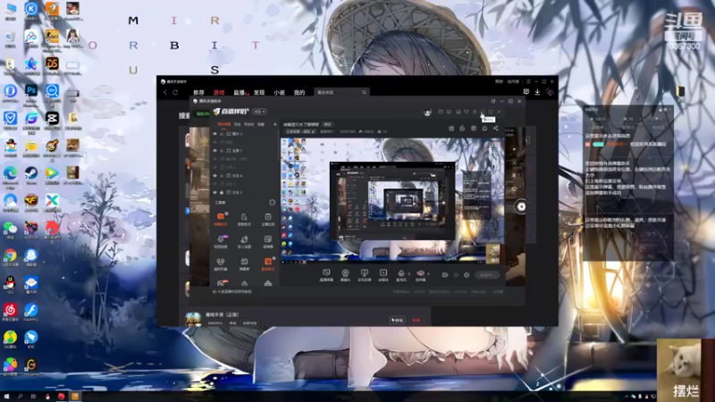The image size is (715, 402).
Task: Open the Microsoft Edge desktop shortcut
Action: (x=10, y=176)
